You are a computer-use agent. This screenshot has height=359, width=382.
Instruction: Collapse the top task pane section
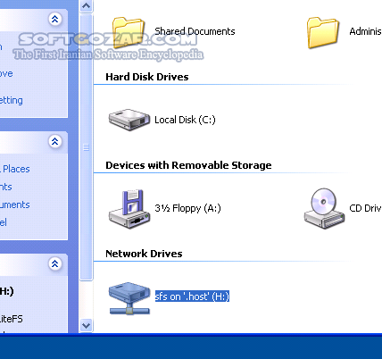click(55, 19)
